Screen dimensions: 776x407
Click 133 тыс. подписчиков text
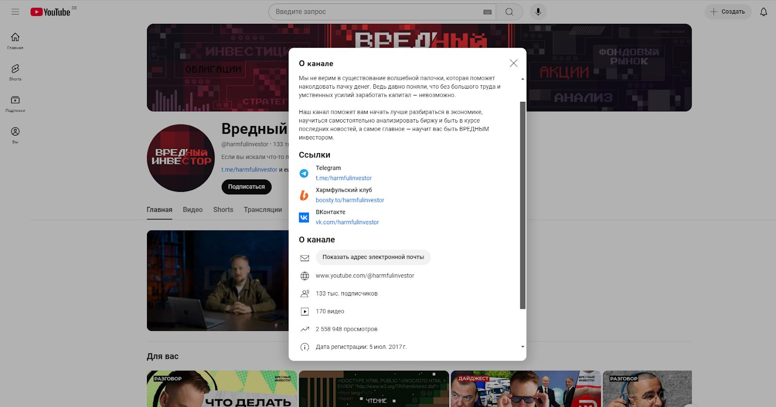[x=346, y=294]
